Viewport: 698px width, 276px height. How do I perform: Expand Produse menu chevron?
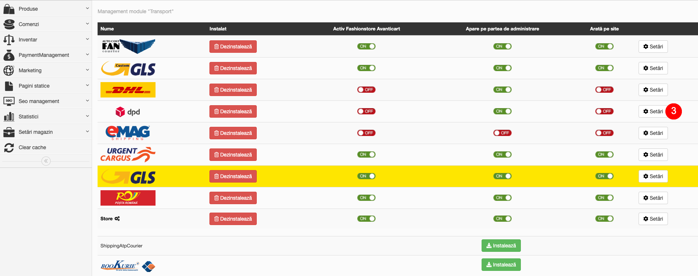coord(87,8)
